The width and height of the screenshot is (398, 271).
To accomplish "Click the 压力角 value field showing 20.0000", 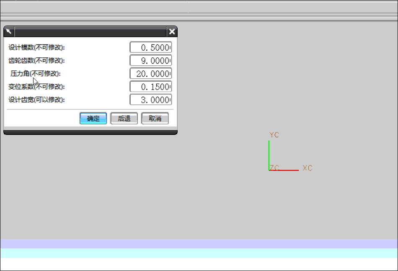I will coord(151,74).
